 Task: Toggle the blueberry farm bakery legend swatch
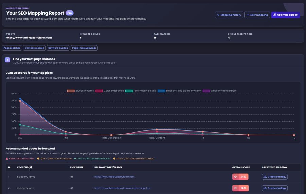[206, 91]
